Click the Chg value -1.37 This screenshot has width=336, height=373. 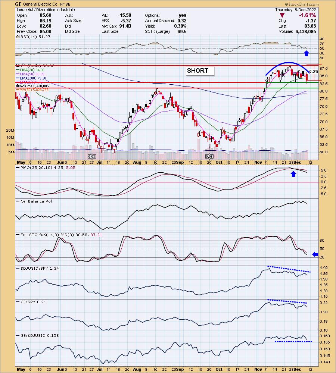pyautogui.click(x=311, y=21)
